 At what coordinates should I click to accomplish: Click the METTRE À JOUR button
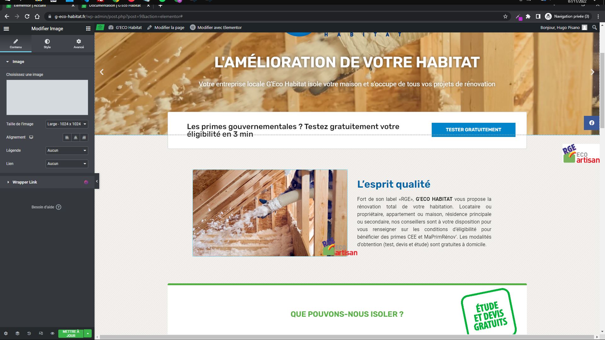click(71, 333)
